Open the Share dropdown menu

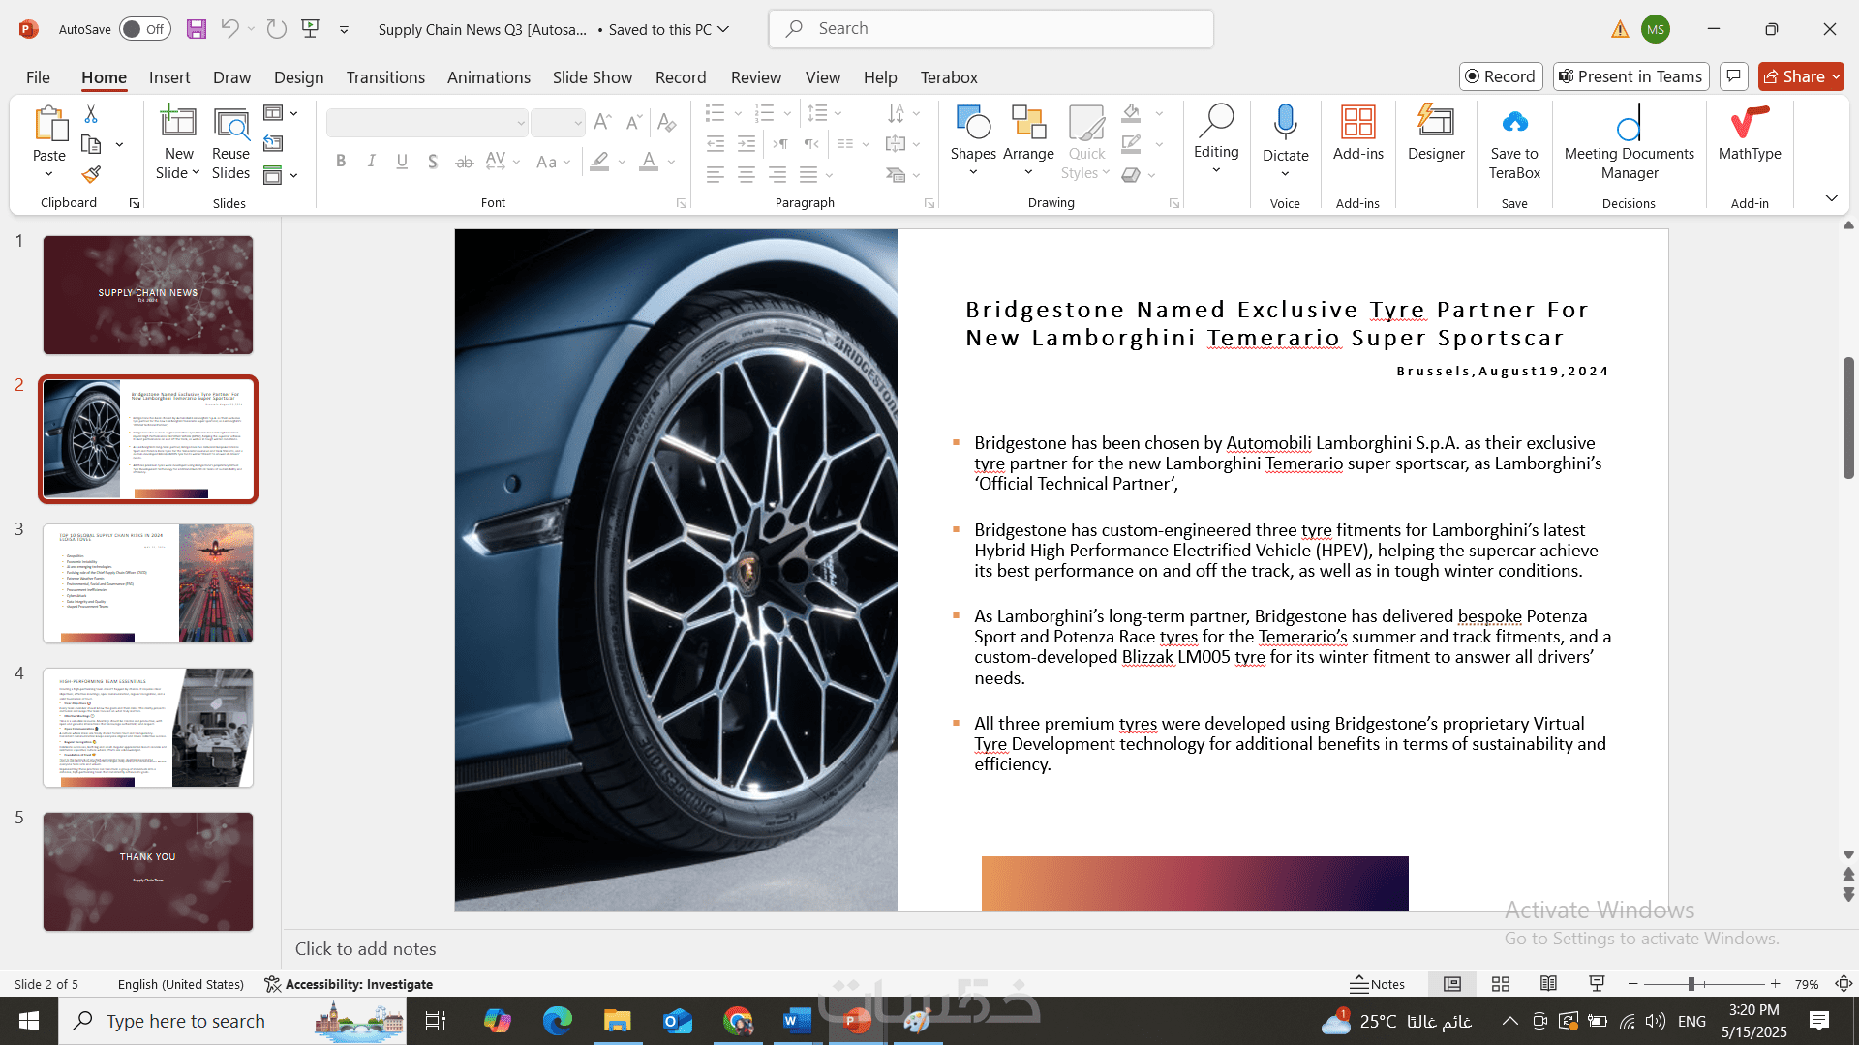click(x=1836, y=76)
